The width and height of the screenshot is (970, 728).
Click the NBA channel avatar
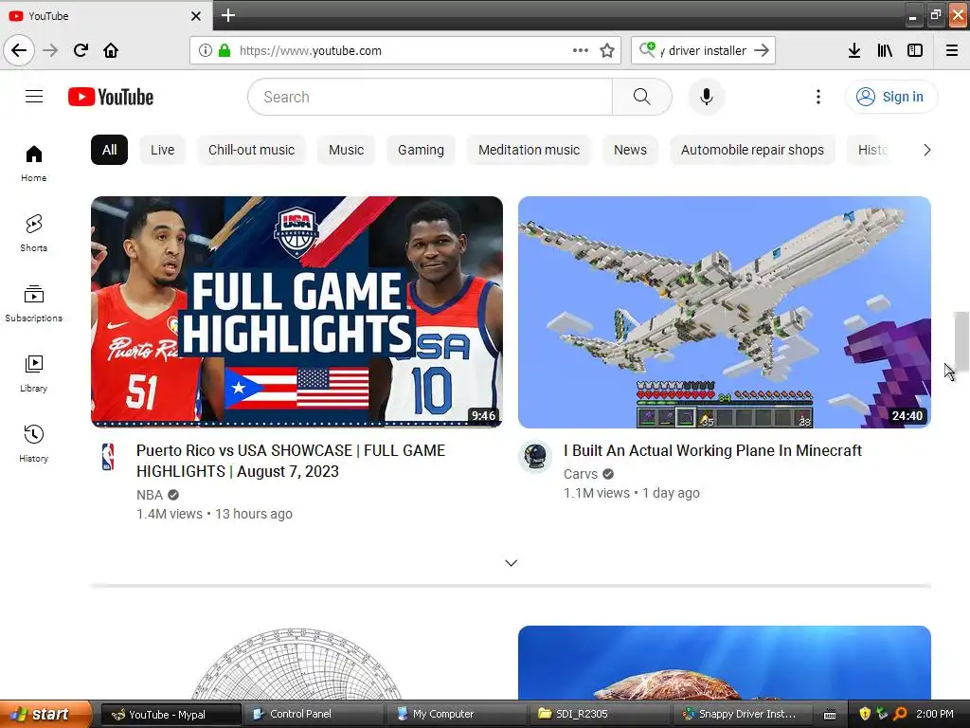(x=108, y=457)
